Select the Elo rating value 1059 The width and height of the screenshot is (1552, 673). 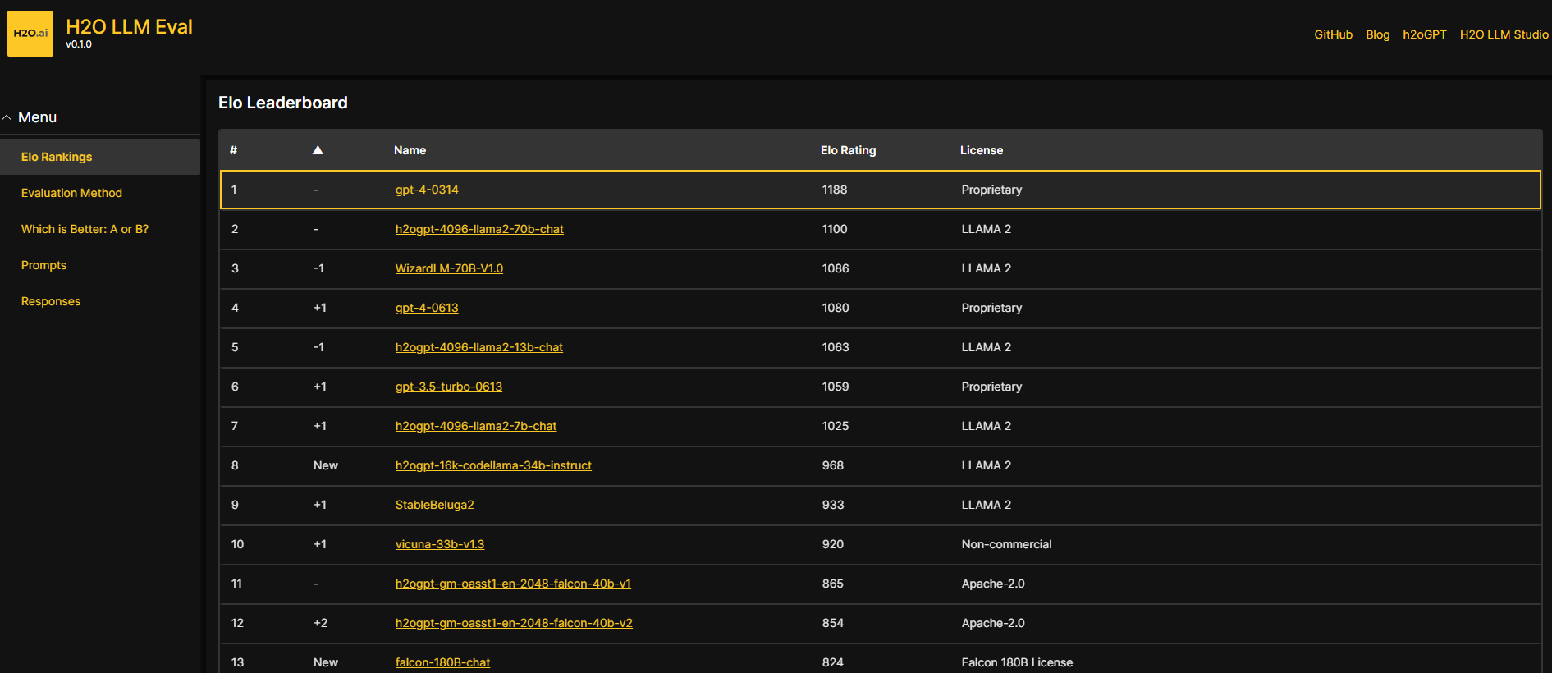click(836, 387)
